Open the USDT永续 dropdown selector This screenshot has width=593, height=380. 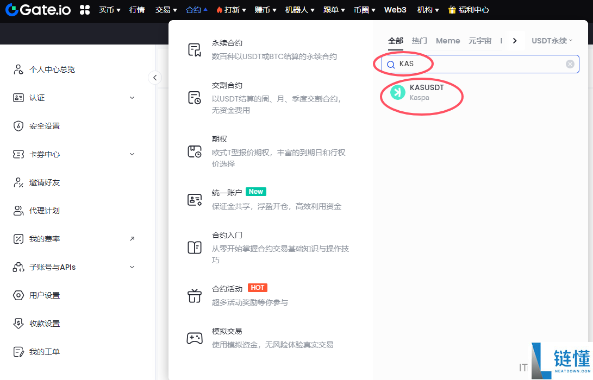pos(552,41)
